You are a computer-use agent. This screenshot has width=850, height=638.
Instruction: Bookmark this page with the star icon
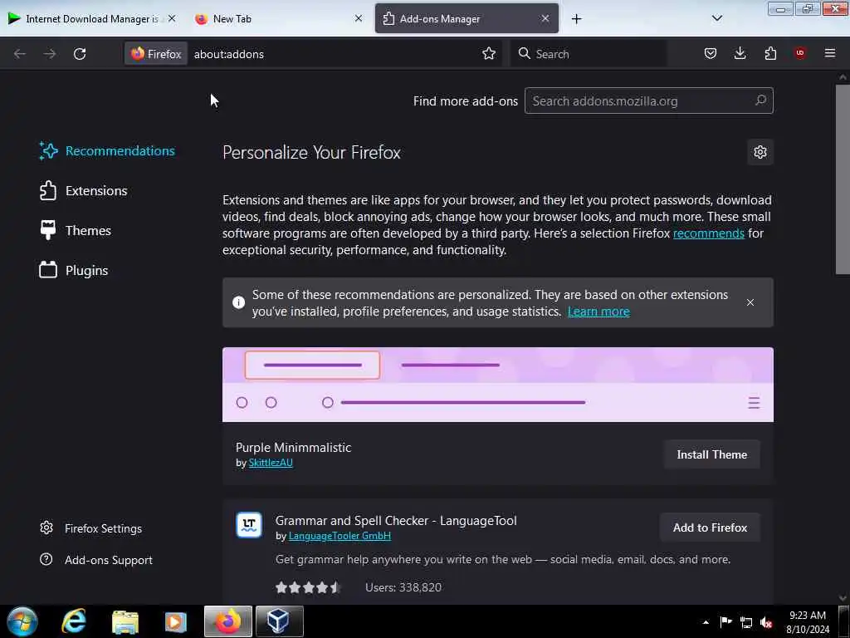(x=488, y=53)
